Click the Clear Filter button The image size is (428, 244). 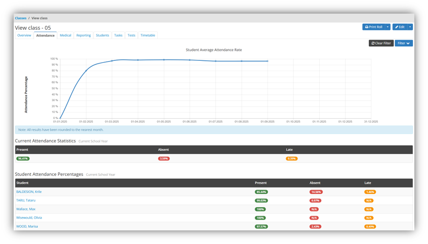(381, 43)
